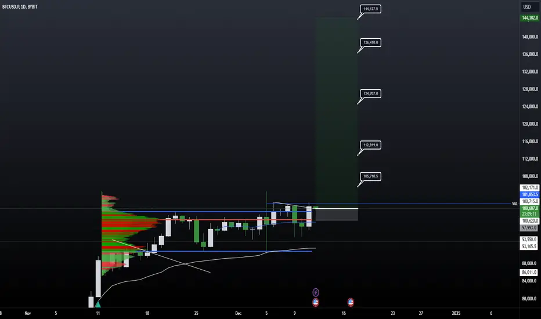Click the 23:09:11 countdown label

[529, 214]
